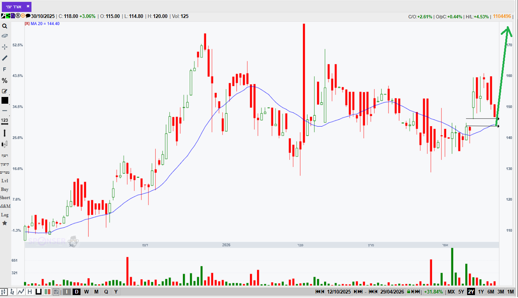Click the Buy signals button

[5, 189]
